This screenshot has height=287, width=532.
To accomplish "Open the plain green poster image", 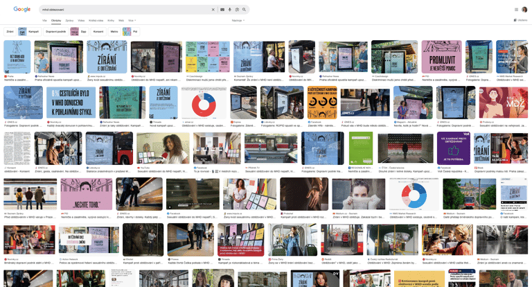I will [361, 148].
